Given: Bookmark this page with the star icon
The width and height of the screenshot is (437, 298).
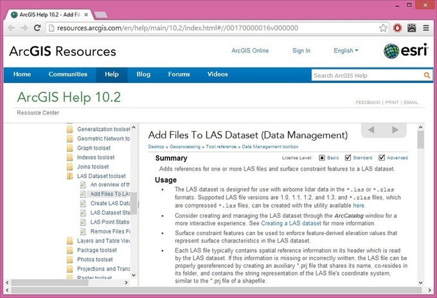Looking at the screenshot, I should tap(383, 28).
